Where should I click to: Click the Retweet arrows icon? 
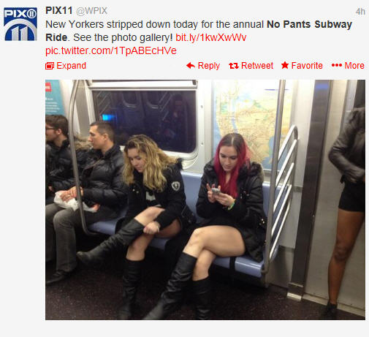[x=233, y=66]
